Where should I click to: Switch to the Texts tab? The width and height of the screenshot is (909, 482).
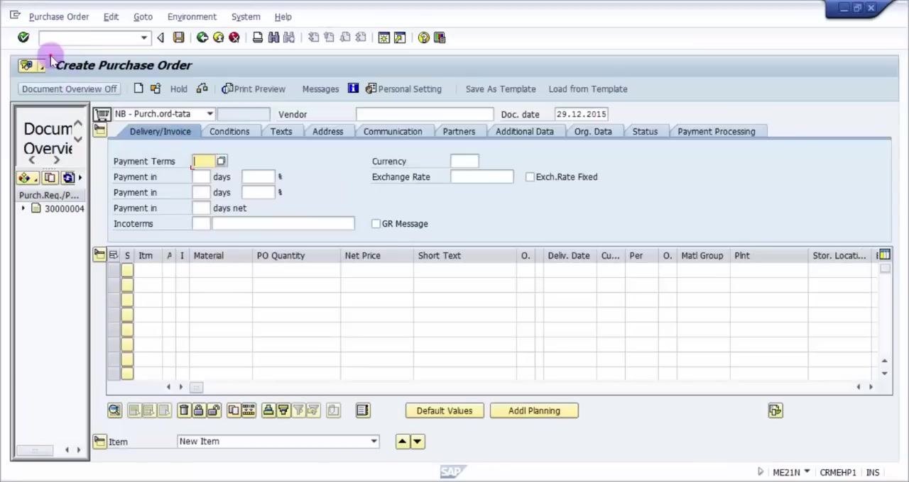(281, 131)
